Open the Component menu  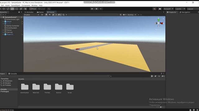[x=26, y=6]
